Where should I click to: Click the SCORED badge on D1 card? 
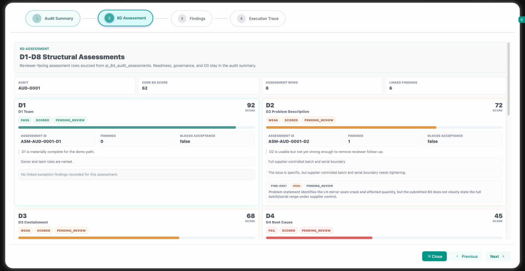[x=42, y=120]
